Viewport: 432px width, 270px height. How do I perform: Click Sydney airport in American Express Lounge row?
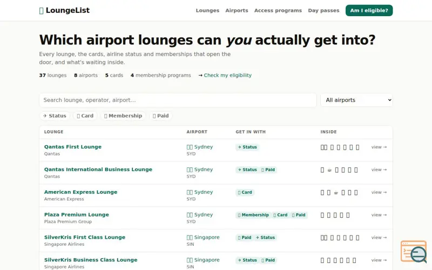point(200,192)
